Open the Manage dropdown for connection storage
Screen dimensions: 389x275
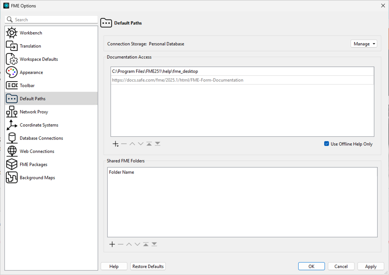pyautogui.click(x=364, y=44)
